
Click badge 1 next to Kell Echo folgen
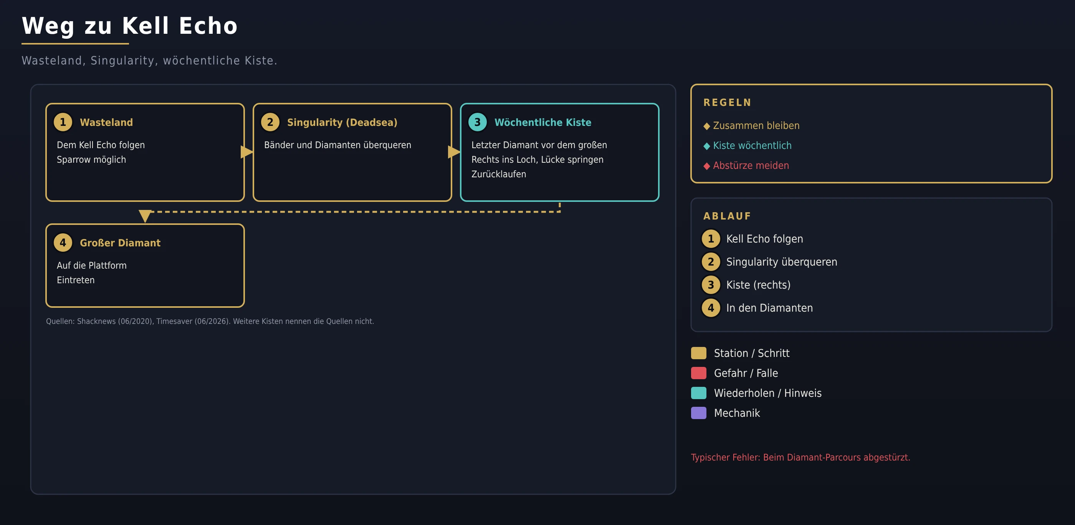711,239
